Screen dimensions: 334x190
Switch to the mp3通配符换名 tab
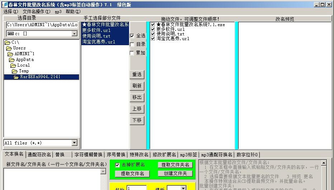[216, 155]
